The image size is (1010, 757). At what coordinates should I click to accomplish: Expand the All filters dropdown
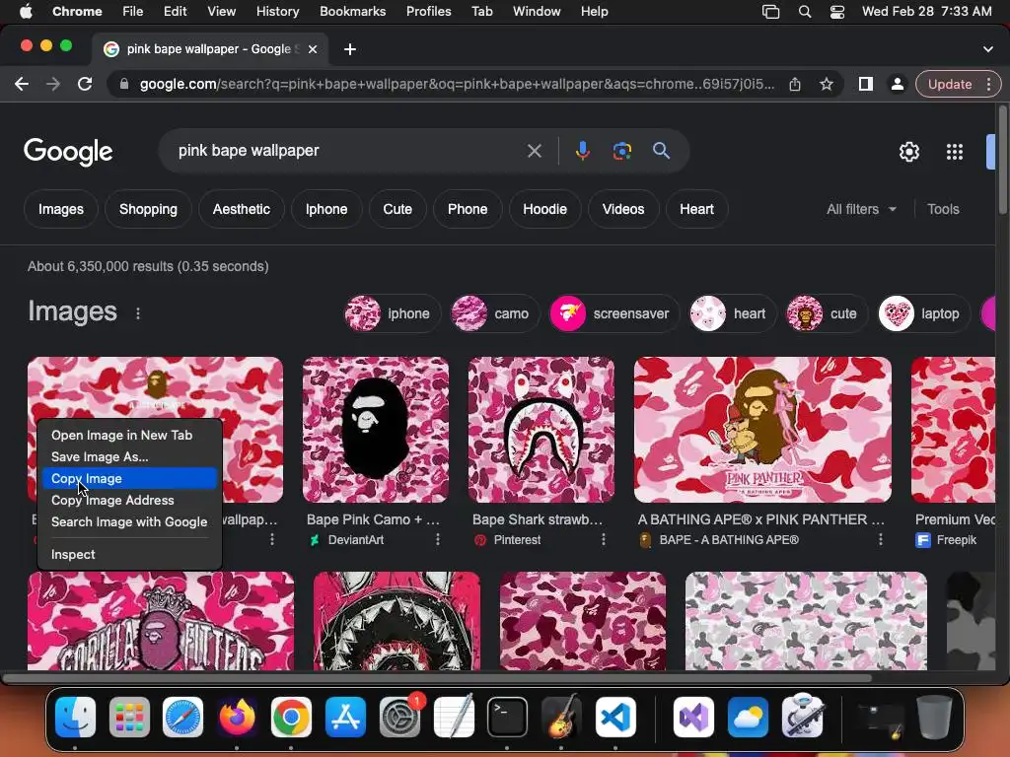[x=861, y=209]
